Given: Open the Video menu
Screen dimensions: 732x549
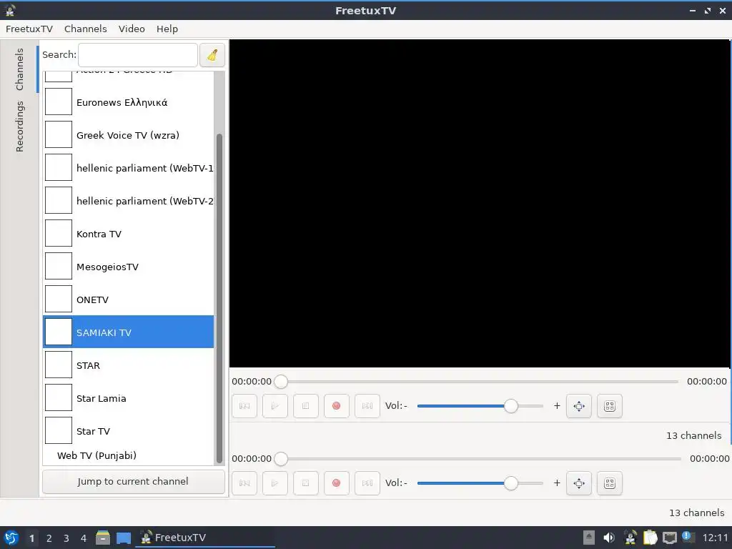Looking at the screenshot, I should point(132,29).
